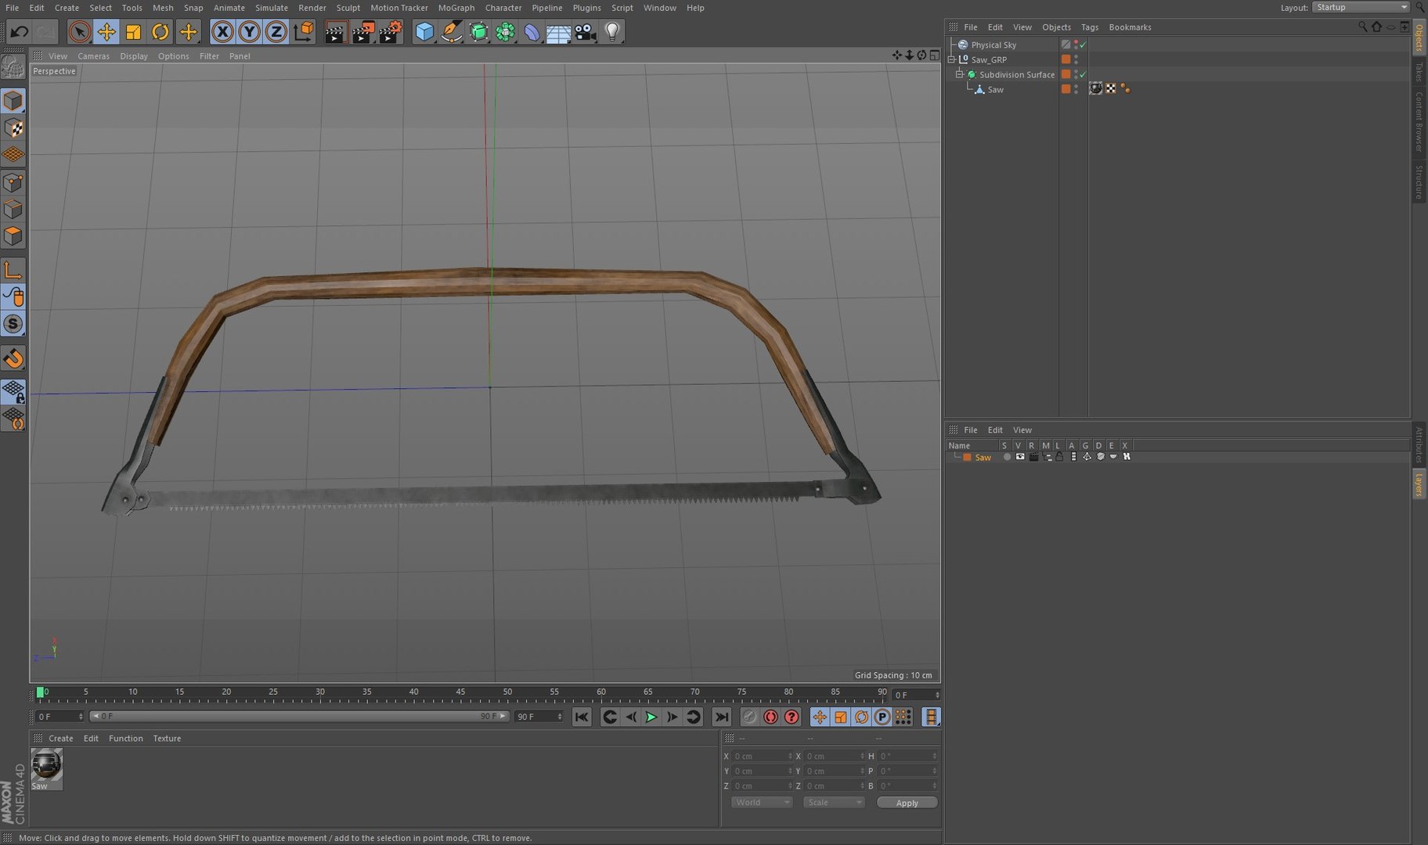The image size is (1428, 845).
Task: Open the Mesh menu
Action: 163,8
